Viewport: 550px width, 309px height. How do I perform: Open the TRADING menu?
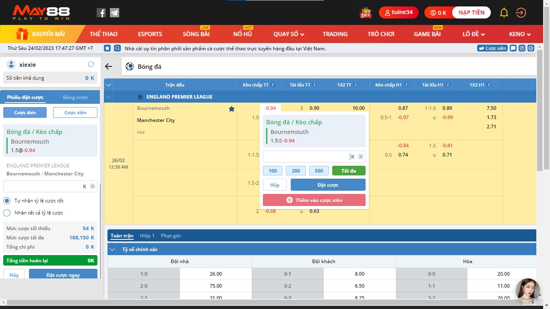point(335,34)
